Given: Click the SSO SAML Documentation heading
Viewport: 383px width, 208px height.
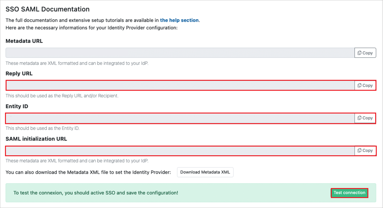Looking at the screenshot, I should (x=47, y=9).
